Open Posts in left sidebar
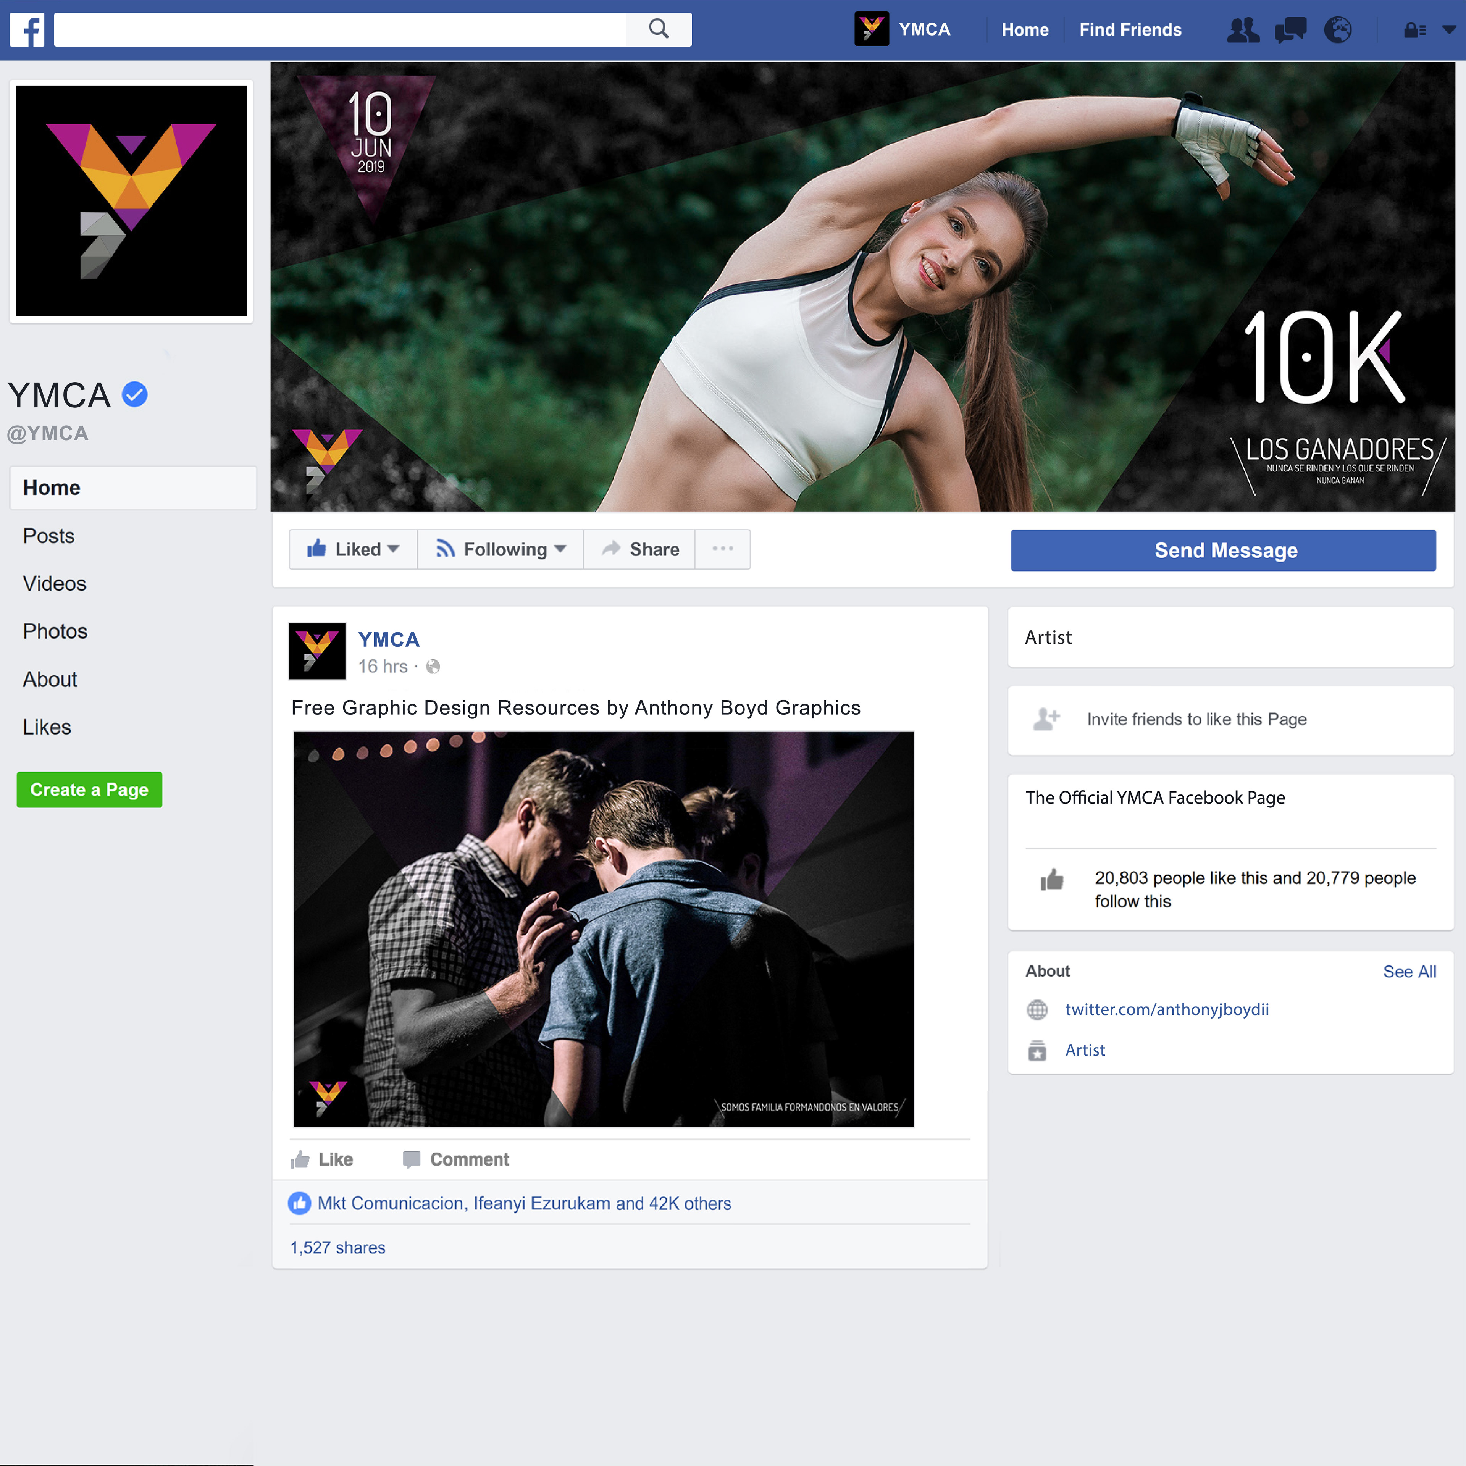This screenshot has width=1466, height=1466. (x=48, y=536)
